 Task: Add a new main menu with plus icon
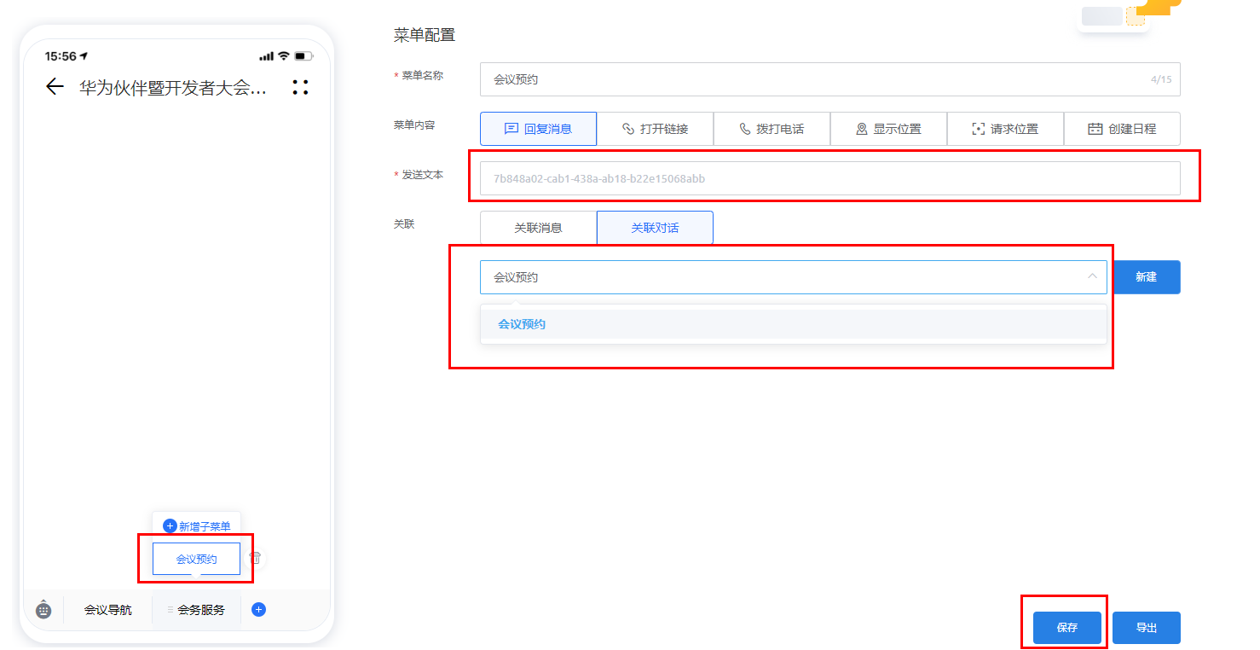[x=259, y=609]
